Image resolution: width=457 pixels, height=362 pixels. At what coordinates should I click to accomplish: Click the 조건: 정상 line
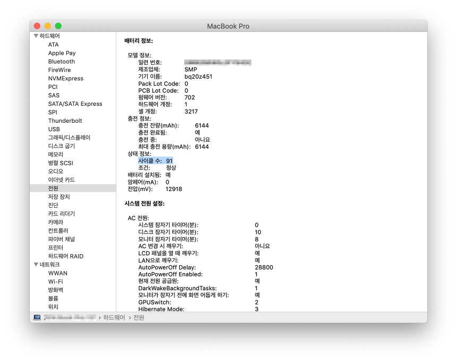[157, 167]
